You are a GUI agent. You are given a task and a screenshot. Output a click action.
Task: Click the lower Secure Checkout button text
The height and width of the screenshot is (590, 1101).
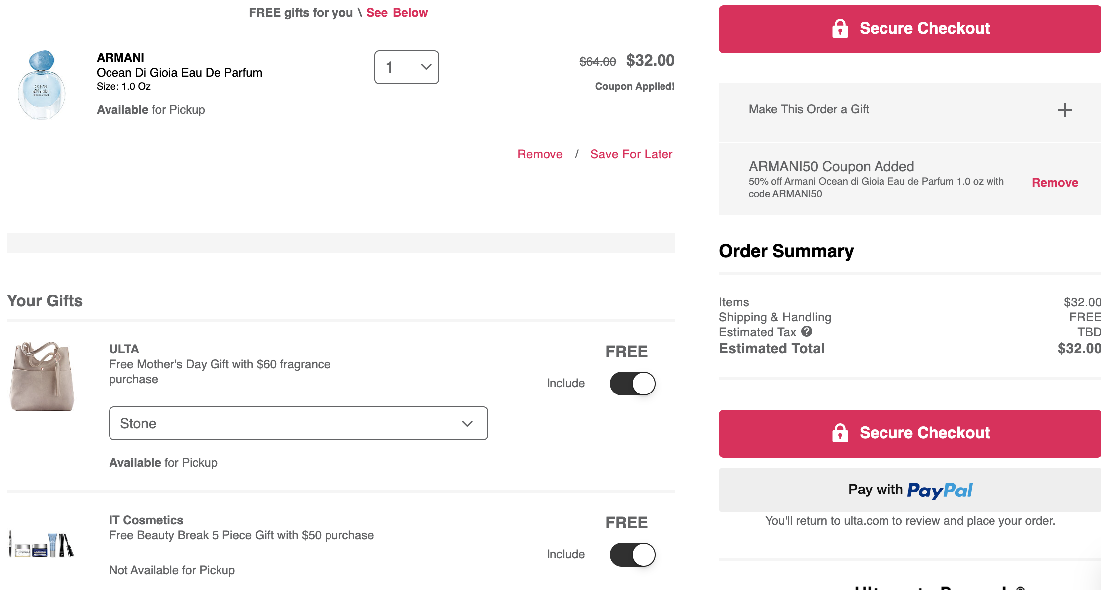[x=924, y=433]
